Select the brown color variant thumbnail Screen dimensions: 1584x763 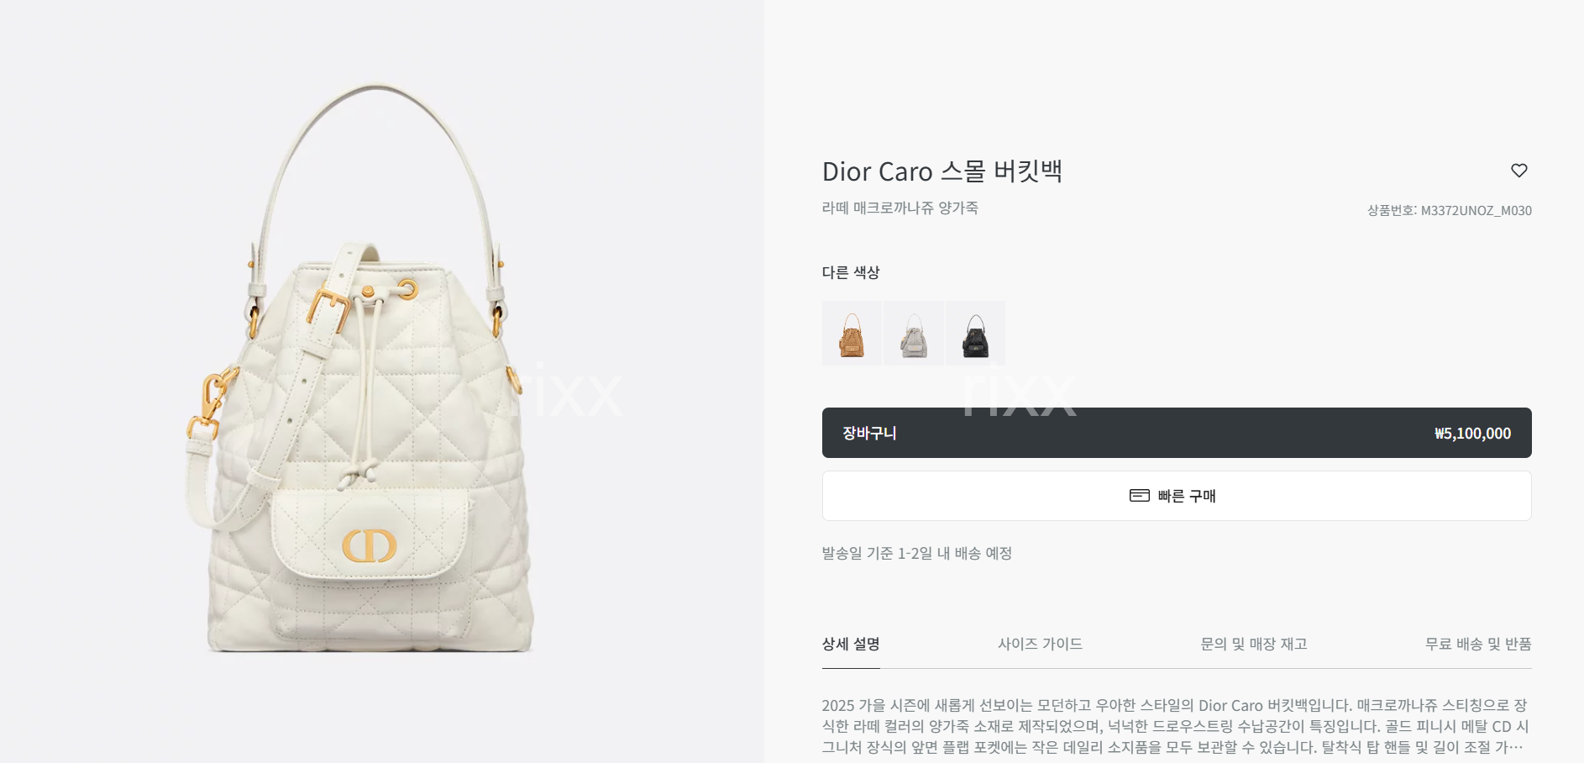852,334
